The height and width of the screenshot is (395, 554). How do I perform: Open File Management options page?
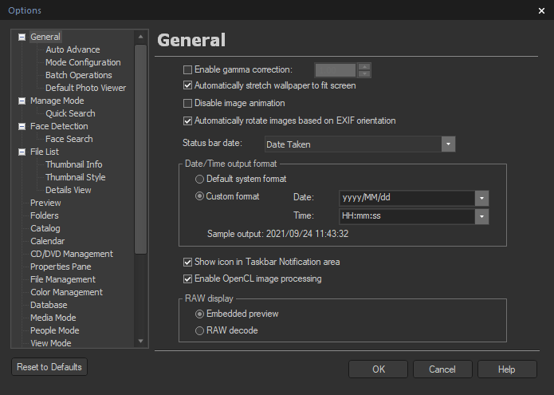pyautogui.click(x=63, y=279)
